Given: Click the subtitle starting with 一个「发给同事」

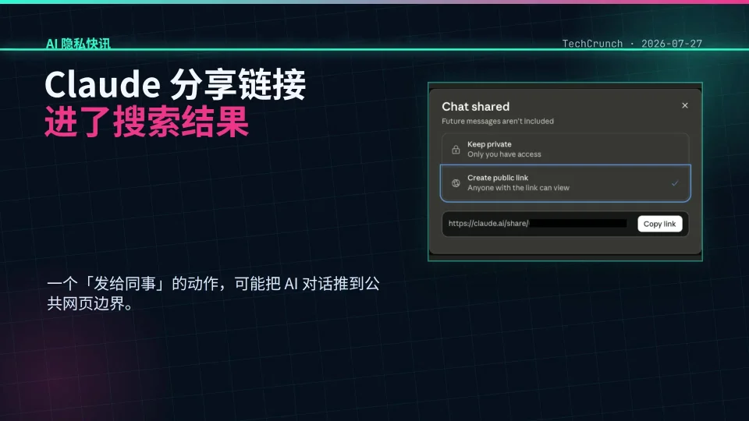Looking at the screenshot, I should pyautogui.click(x=213, y=293).
